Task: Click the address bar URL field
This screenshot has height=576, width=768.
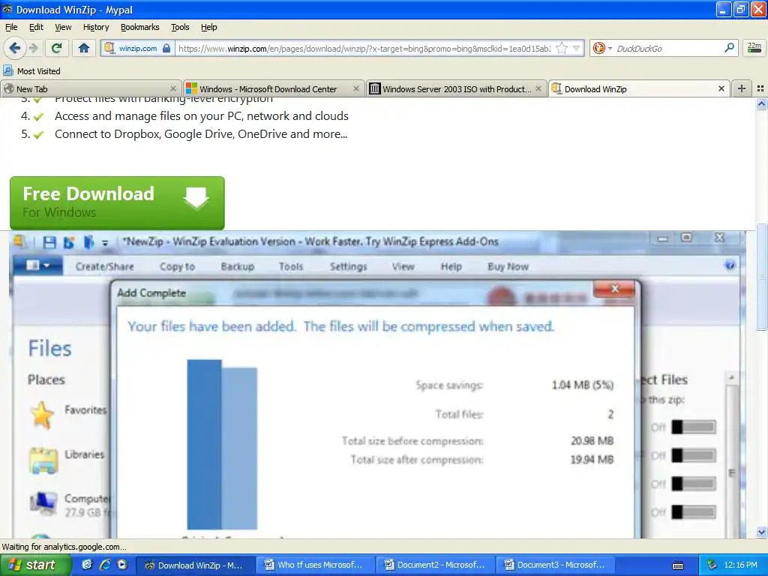Action: pyautogui.click(x=364, y=48)
